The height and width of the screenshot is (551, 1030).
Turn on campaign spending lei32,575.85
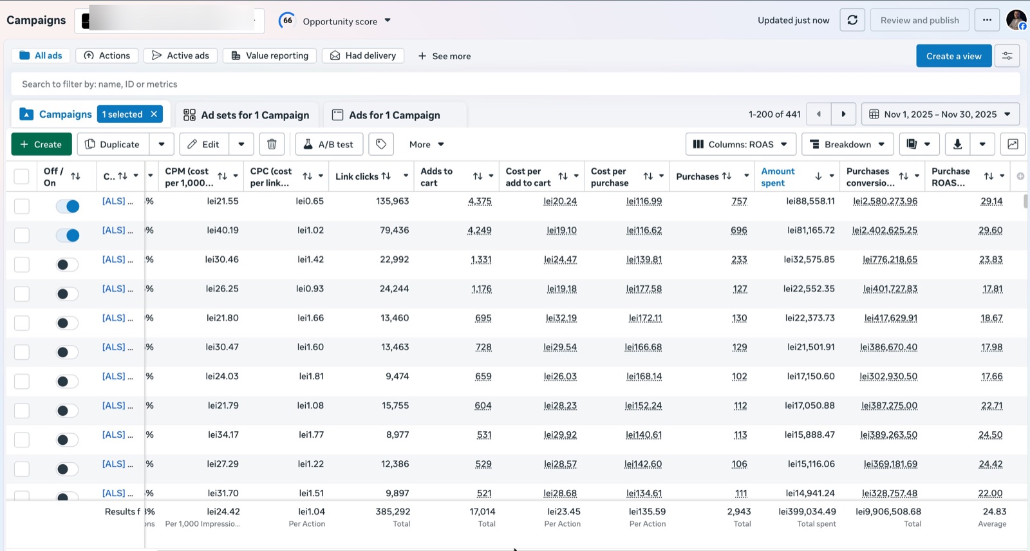click(x=67, y=265)
